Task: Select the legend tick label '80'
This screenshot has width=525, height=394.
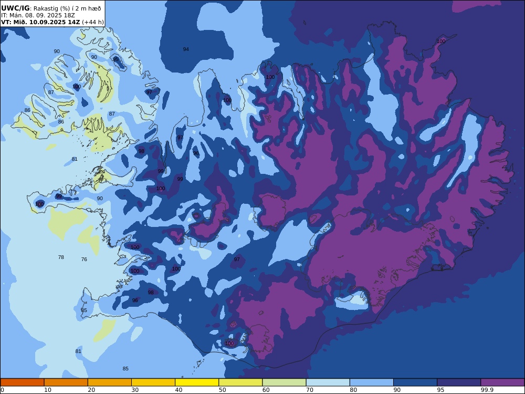Action: [353, 390]
